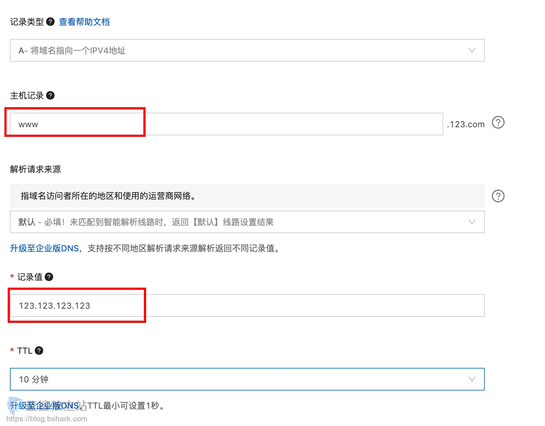Image resolution: width=545 pixels, height=426 pixels.
Task: Expand the 默认 line dropdown chevron
Action: tap(472, 222)
